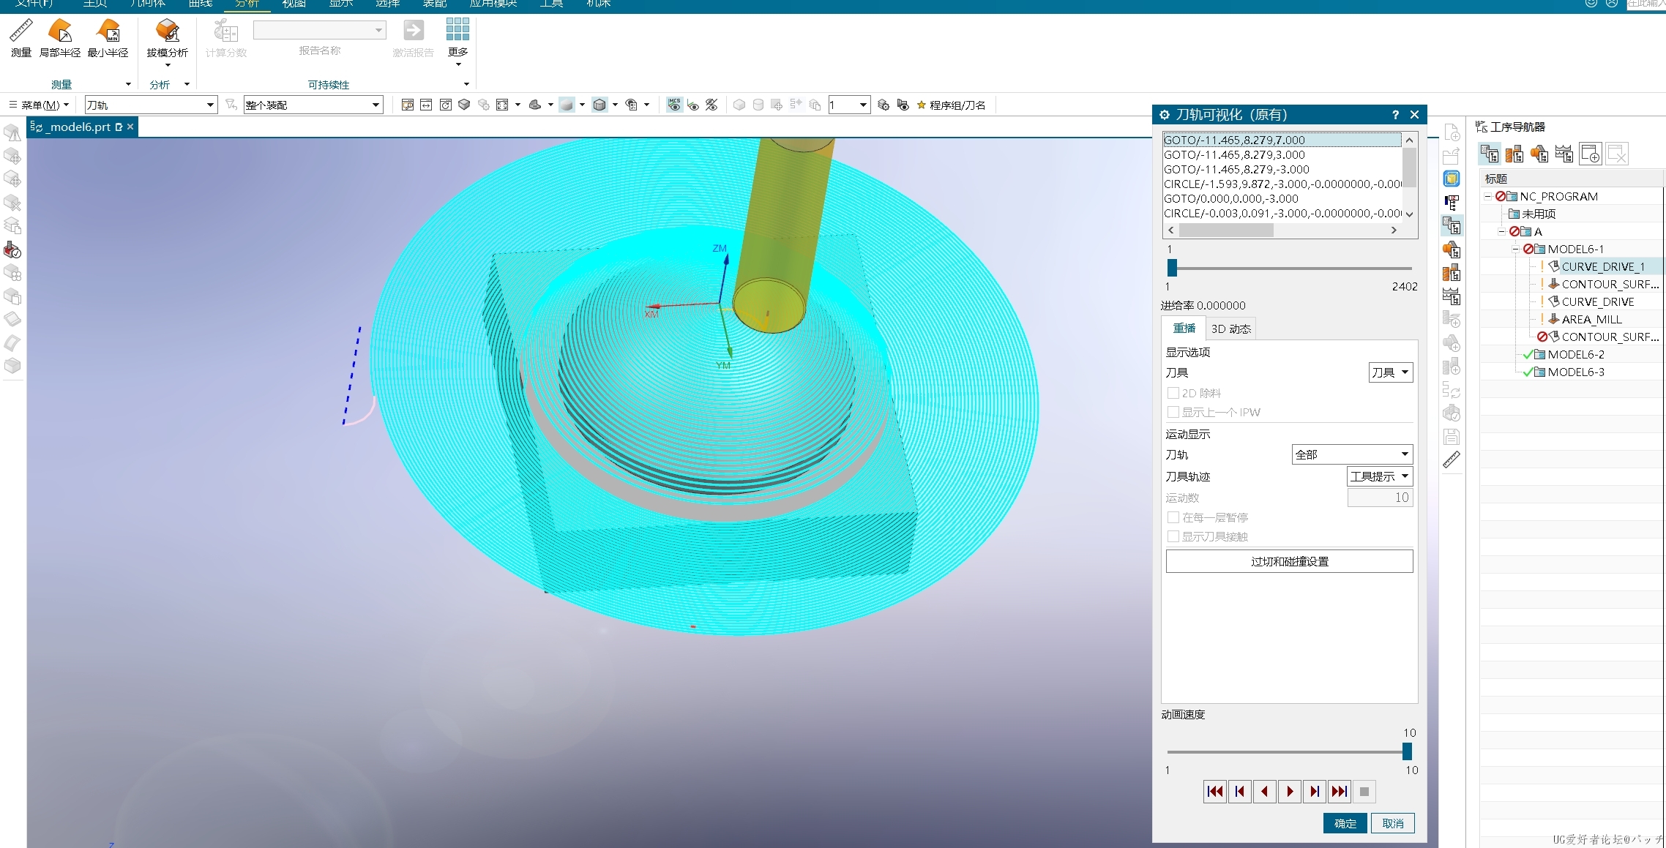Select the MODEL6-3 program group
Image resolution: width=1666 pixels, height=848 pixels.
coord(1575,372)
